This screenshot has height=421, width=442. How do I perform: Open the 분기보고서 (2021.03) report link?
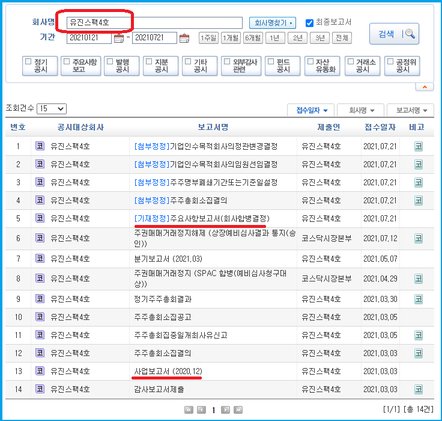[x=168, y=259]
